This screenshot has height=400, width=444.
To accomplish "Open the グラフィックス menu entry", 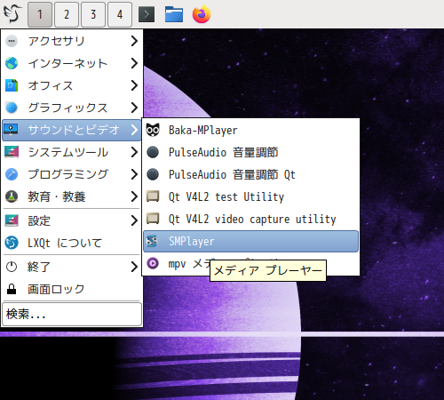I will pyautogui.click(x=72, y=108).
